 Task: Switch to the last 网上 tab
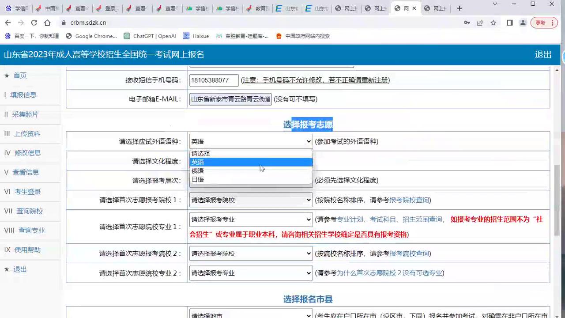(x=435, y=8)
